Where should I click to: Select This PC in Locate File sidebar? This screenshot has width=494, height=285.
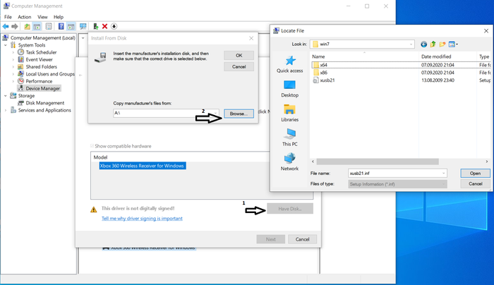(x=289, y=138)
